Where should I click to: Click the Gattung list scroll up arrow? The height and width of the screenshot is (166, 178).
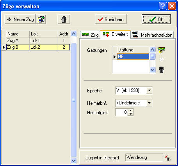pyautogui.click(x=152, y=50)
